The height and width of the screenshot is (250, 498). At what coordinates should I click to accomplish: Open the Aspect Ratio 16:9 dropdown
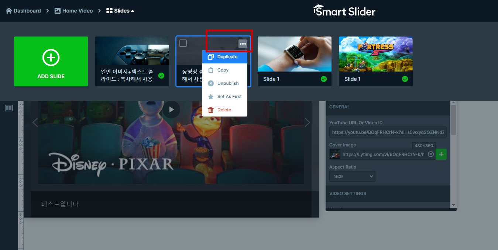pos(352,176)
